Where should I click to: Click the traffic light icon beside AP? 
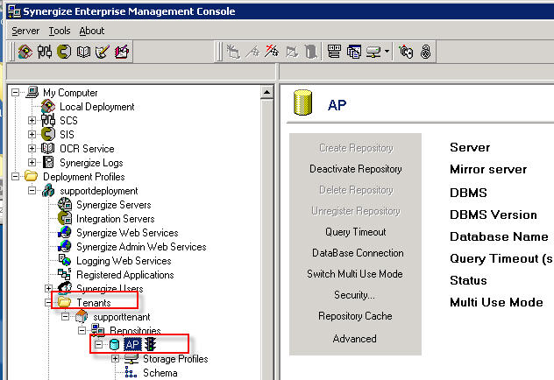(x=151, y=344)
